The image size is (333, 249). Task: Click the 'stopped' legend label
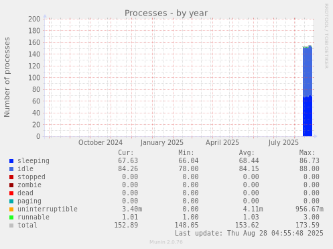coord(31,177)
